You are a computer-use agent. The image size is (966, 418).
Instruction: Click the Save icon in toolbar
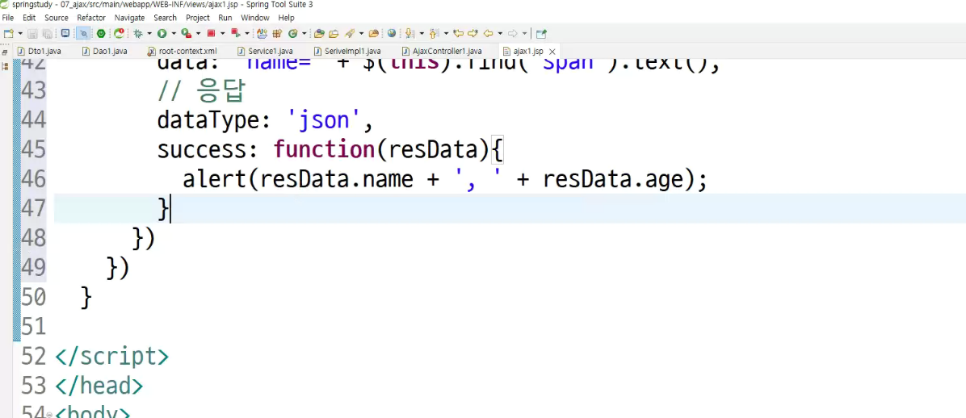[x=32, y=33]
